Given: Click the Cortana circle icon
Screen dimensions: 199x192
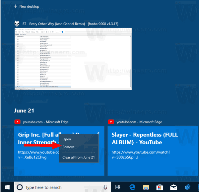Looking at the screenshot, I should (x=20, y=187).
